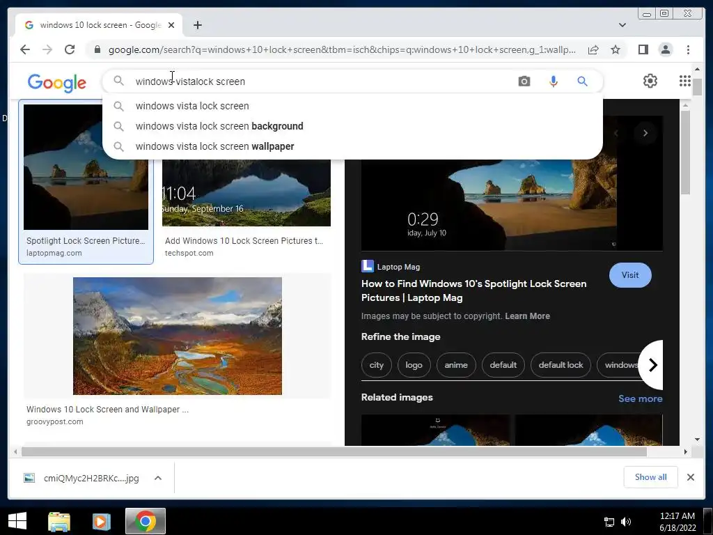Click the horizontal page scrollbar

click(334, 451)
